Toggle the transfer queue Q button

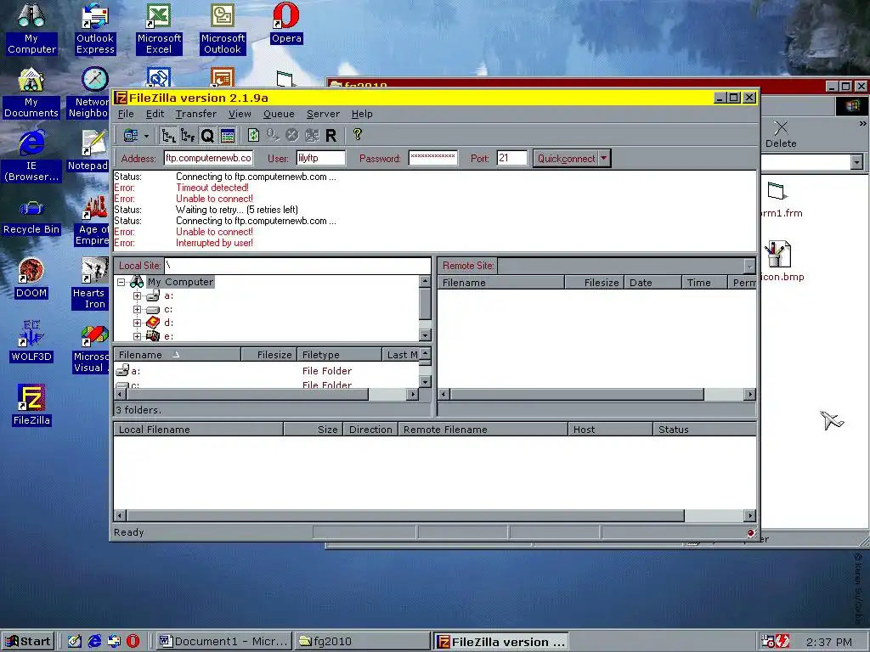tap(207, 135)
